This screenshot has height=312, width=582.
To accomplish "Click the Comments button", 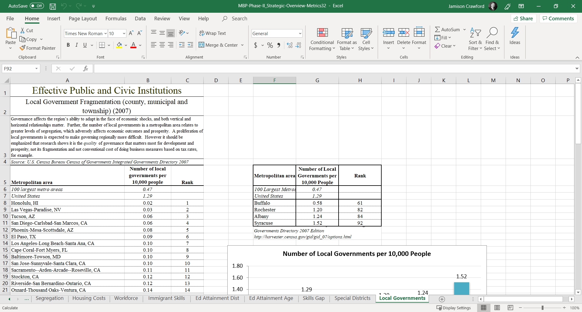I will coord(558,18).
